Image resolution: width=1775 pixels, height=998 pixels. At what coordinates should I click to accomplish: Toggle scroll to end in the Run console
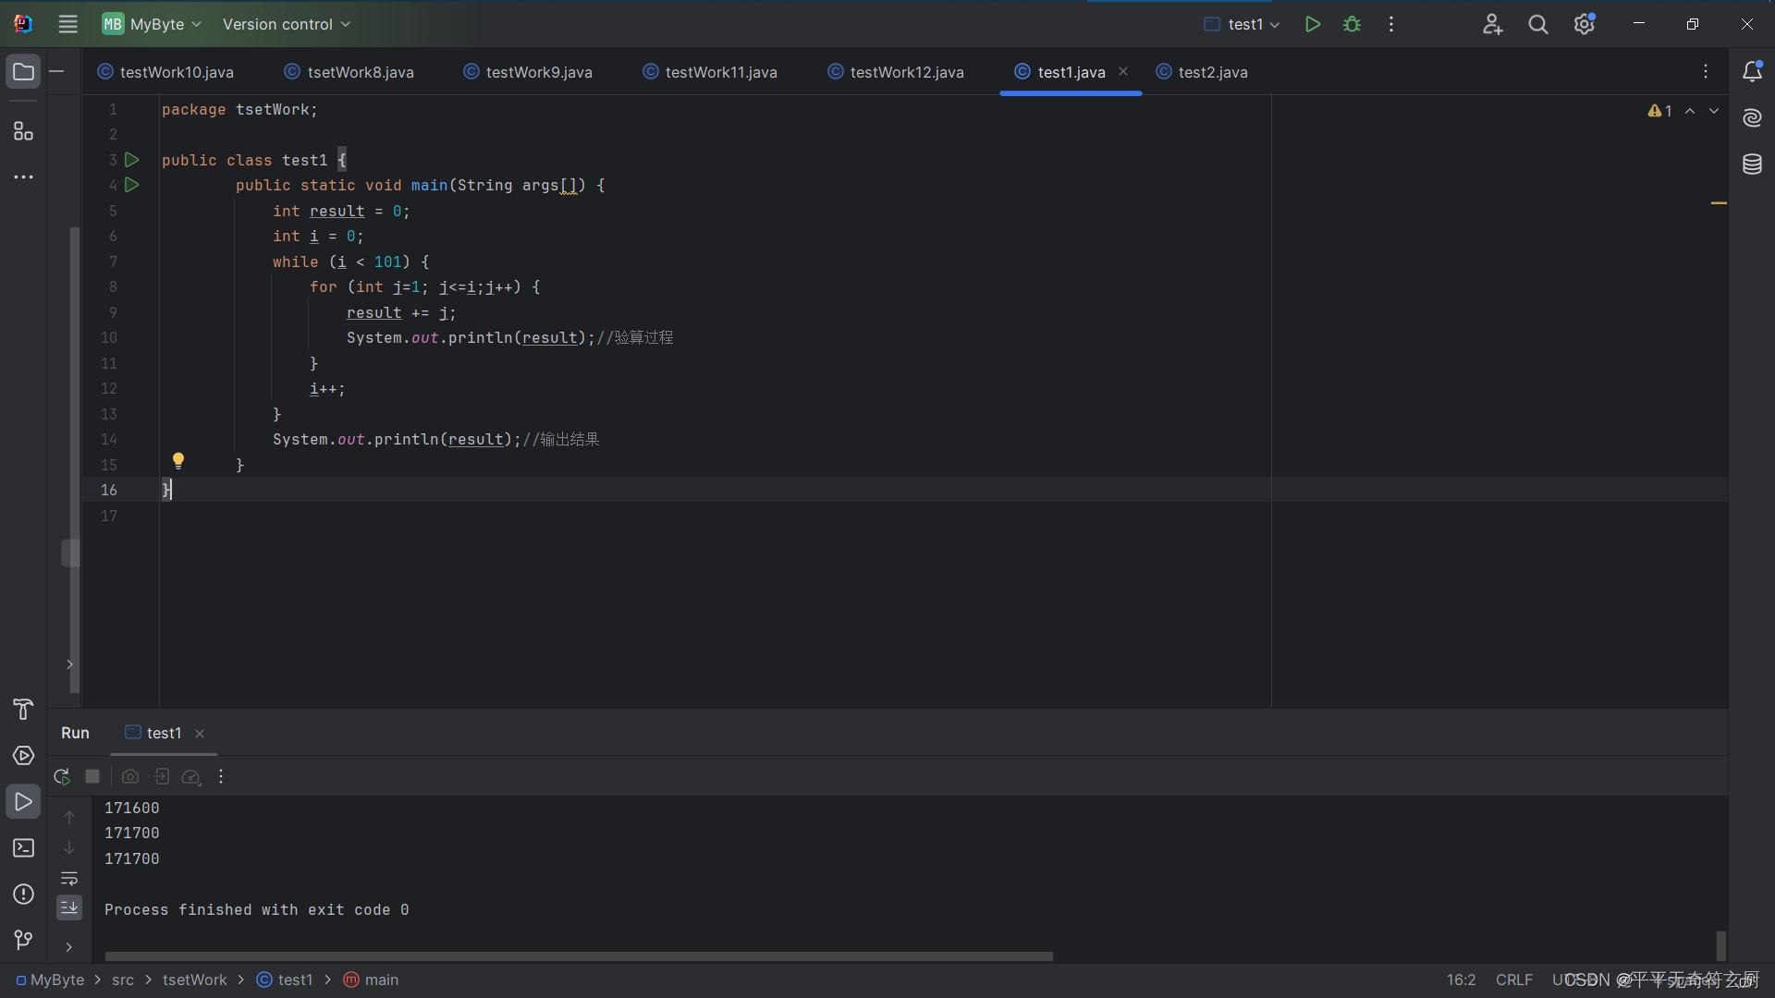click(69, 907)
